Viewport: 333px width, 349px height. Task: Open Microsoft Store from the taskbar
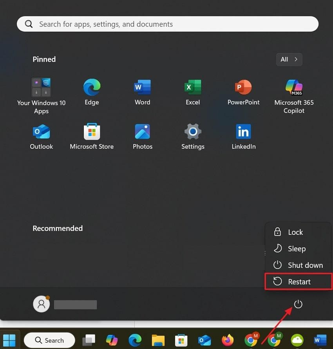[181, 340]
